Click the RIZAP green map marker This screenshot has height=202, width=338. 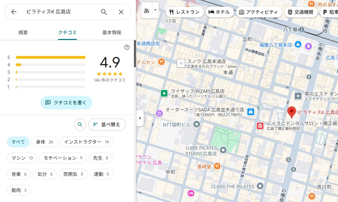point(164,93)
